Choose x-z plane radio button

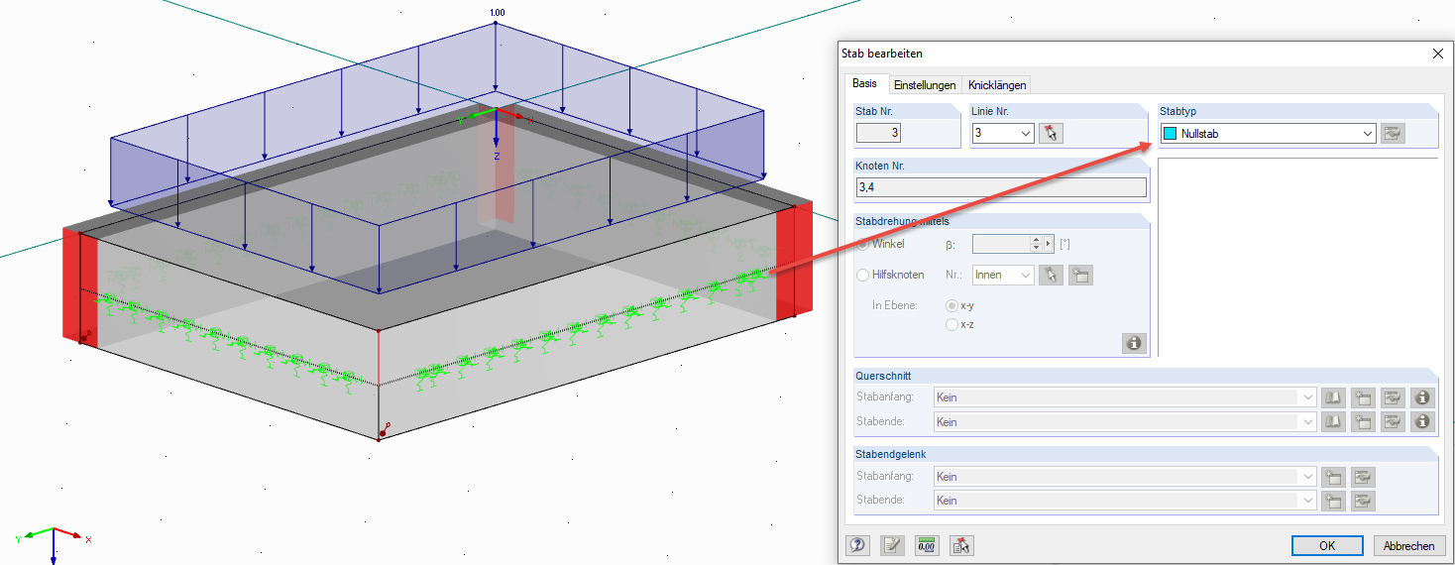(952, 324)
